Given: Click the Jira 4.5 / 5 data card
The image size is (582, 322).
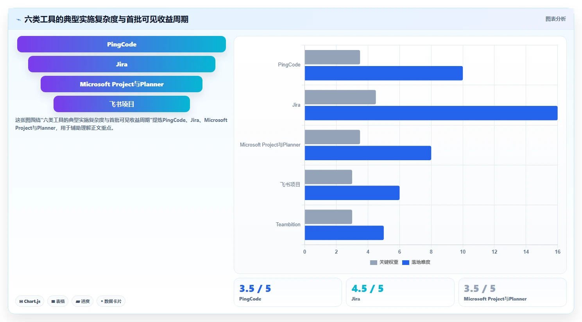Looking at the screenshot, I should tap(400, 292).
